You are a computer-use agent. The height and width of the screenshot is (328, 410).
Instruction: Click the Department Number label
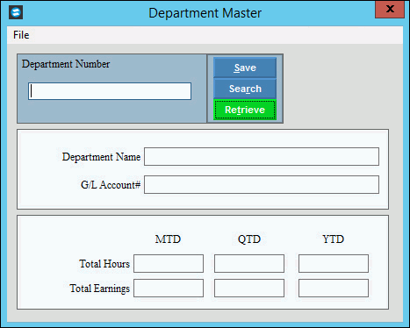point(66,64)
